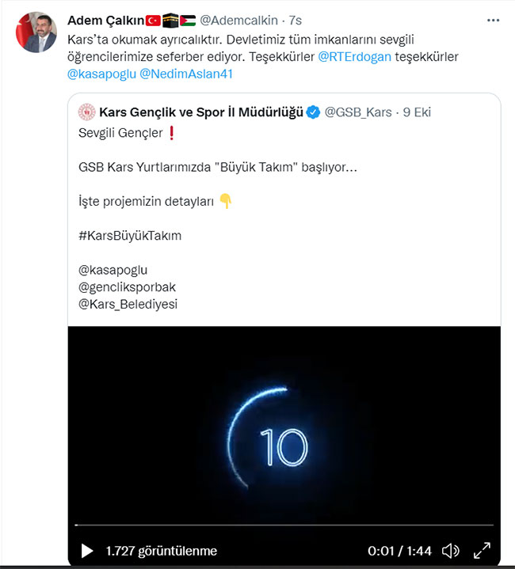Play the embedded video
This screenshot has height=569, width=515.
tap(87, 551)
